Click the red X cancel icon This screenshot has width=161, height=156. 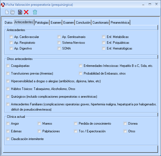(26, 12)
